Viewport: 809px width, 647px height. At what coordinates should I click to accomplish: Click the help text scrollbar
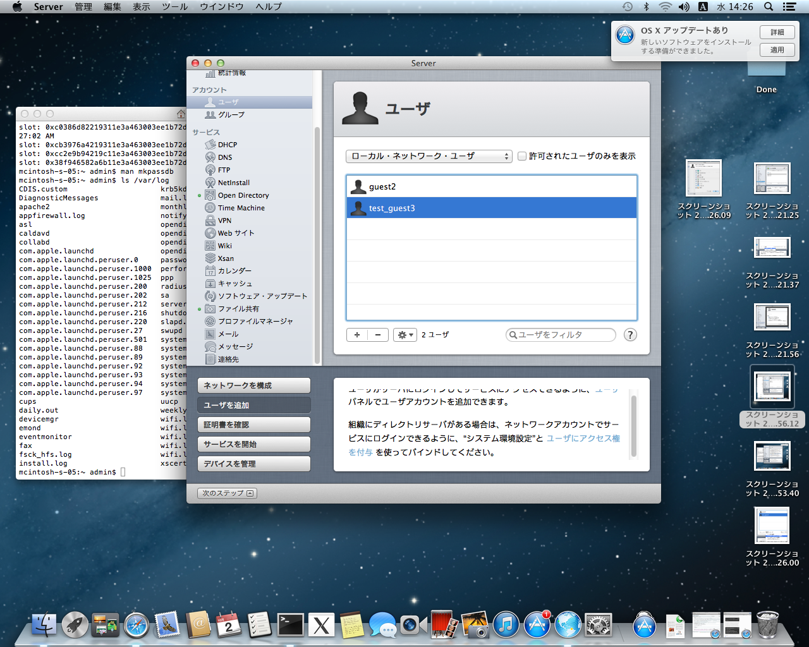point(634,426)
